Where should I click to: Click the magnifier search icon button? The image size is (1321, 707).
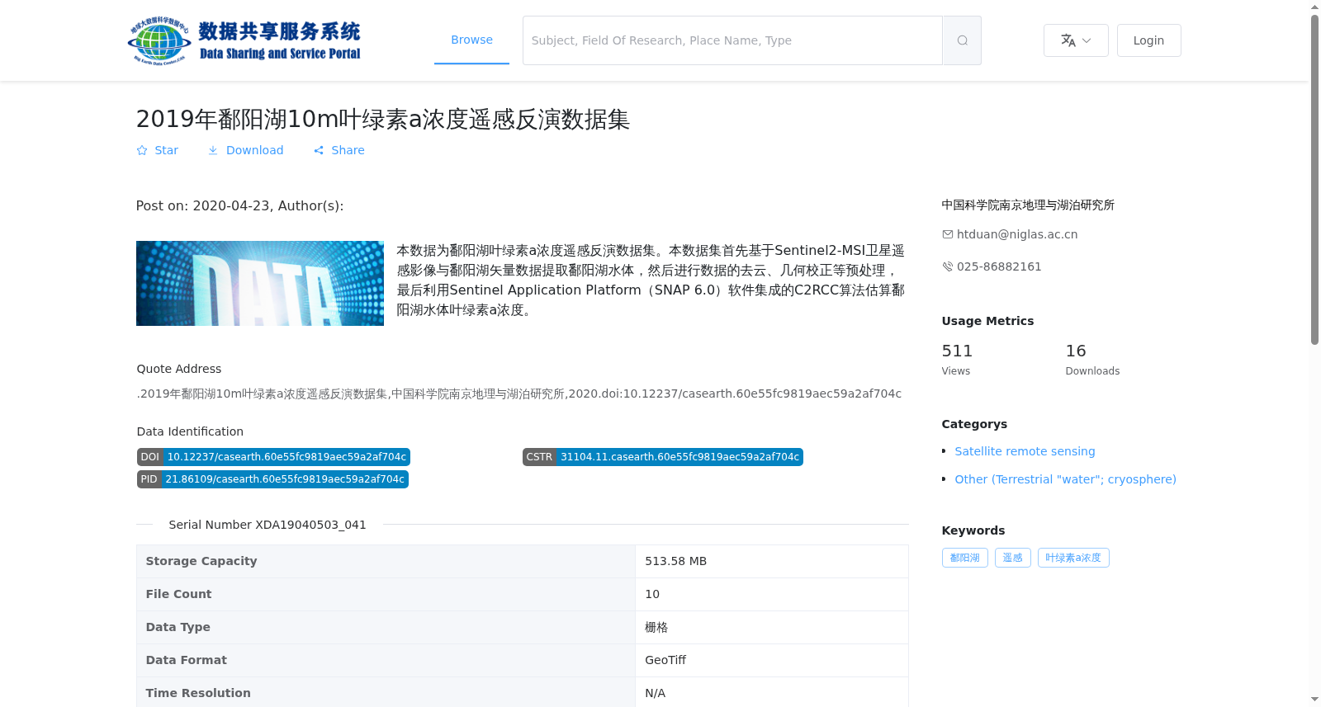[962, 40]
